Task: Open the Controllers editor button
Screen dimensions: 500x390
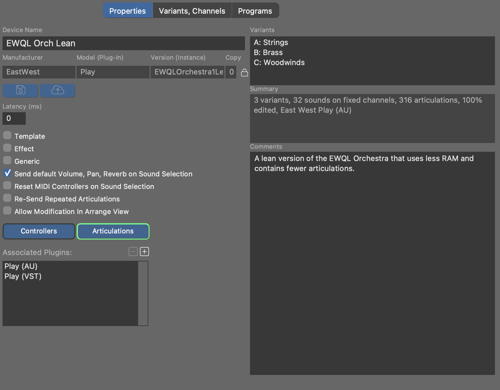Action: [x=39, y=231]
